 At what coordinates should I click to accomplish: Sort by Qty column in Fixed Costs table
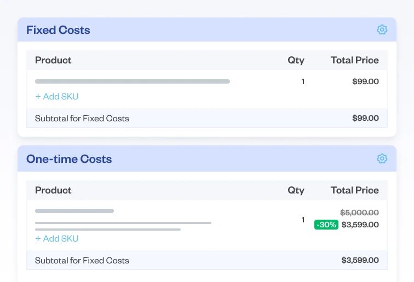pyautogui.click(x=296, y=60)
